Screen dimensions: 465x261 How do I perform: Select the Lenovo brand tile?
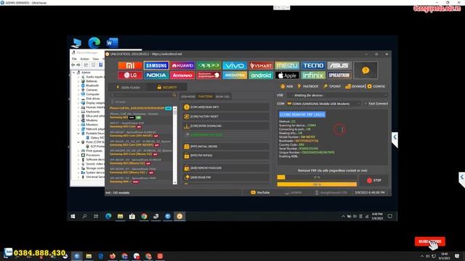coord(182,75)
